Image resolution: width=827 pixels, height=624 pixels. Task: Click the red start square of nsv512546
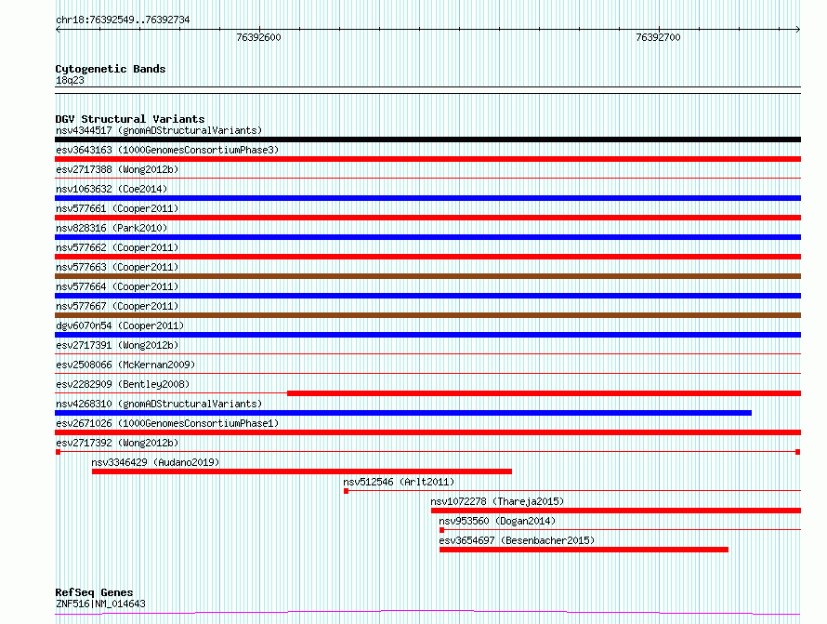coord(346,491)
